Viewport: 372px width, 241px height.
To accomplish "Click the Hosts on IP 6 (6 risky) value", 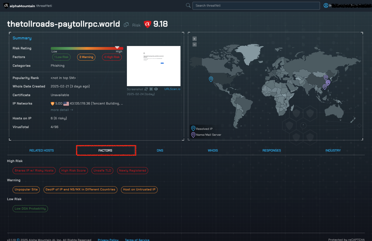I will pyautogui.click(x=59, y=118).
